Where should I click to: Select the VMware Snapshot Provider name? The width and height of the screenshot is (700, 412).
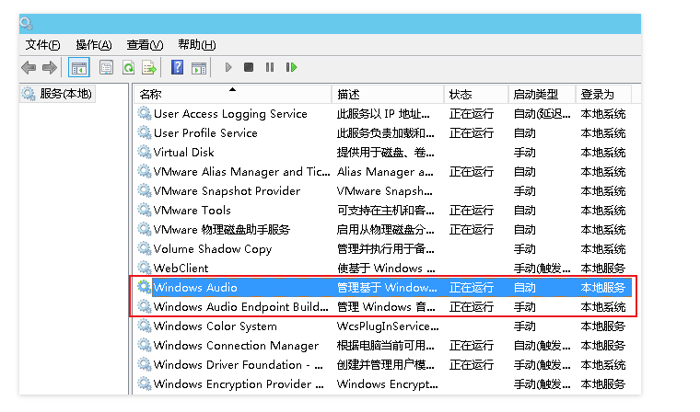point(227,191)
